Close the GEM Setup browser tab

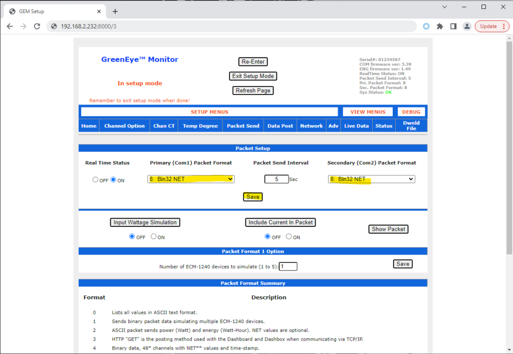click(99, 11)
